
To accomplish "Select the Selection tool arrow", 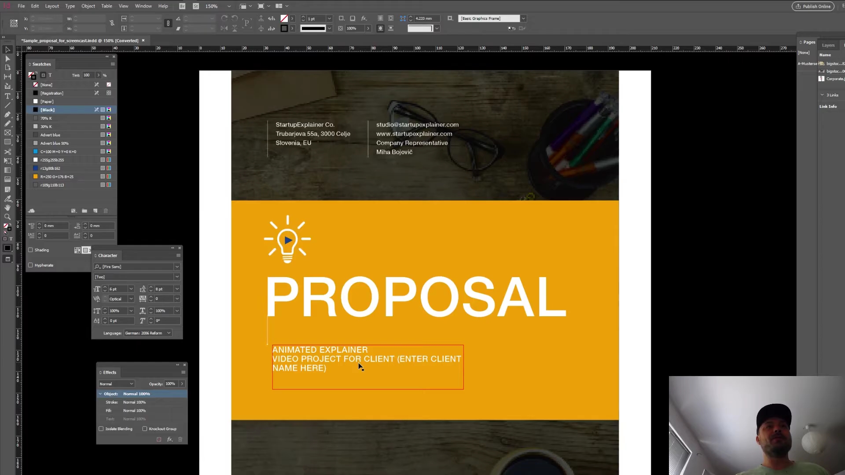I will [x=7, y=50].
